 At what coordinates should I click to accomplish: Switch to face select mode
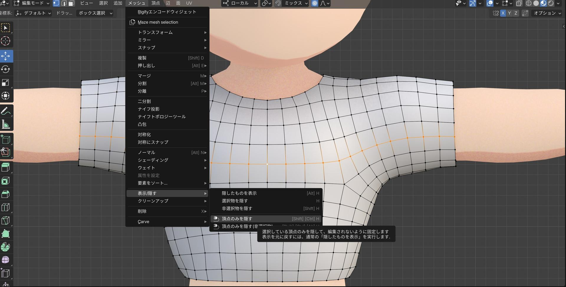[71, 3]
